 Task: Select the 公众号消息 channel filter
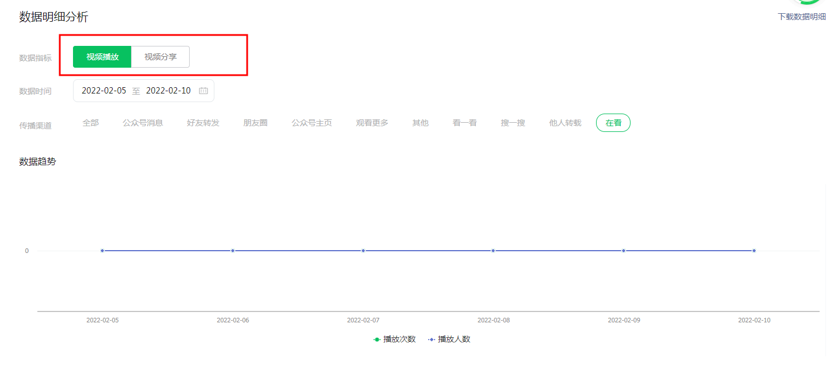pos(143,123)
